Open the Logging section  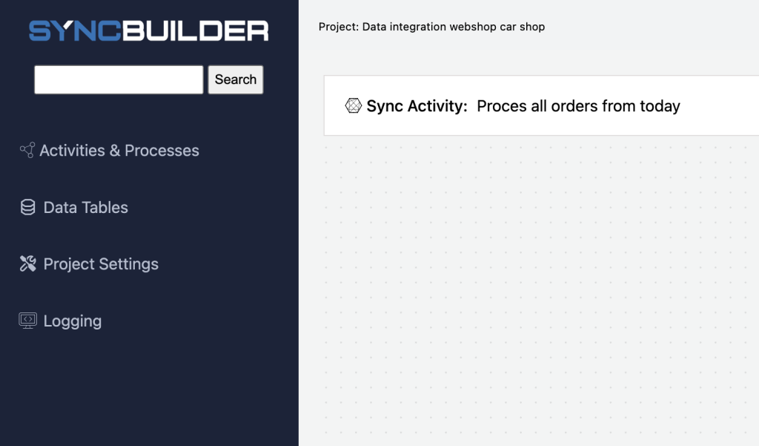[x=73, y=321]
